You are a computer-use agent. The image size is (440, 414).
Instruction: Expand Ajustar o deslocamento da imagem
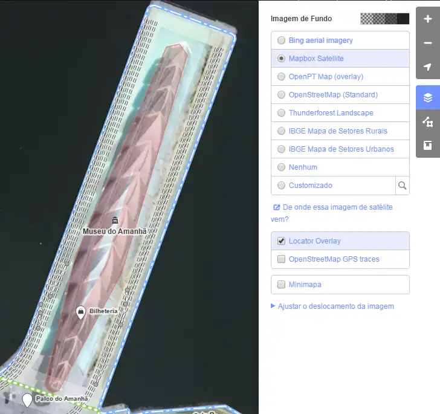(335, 306)
